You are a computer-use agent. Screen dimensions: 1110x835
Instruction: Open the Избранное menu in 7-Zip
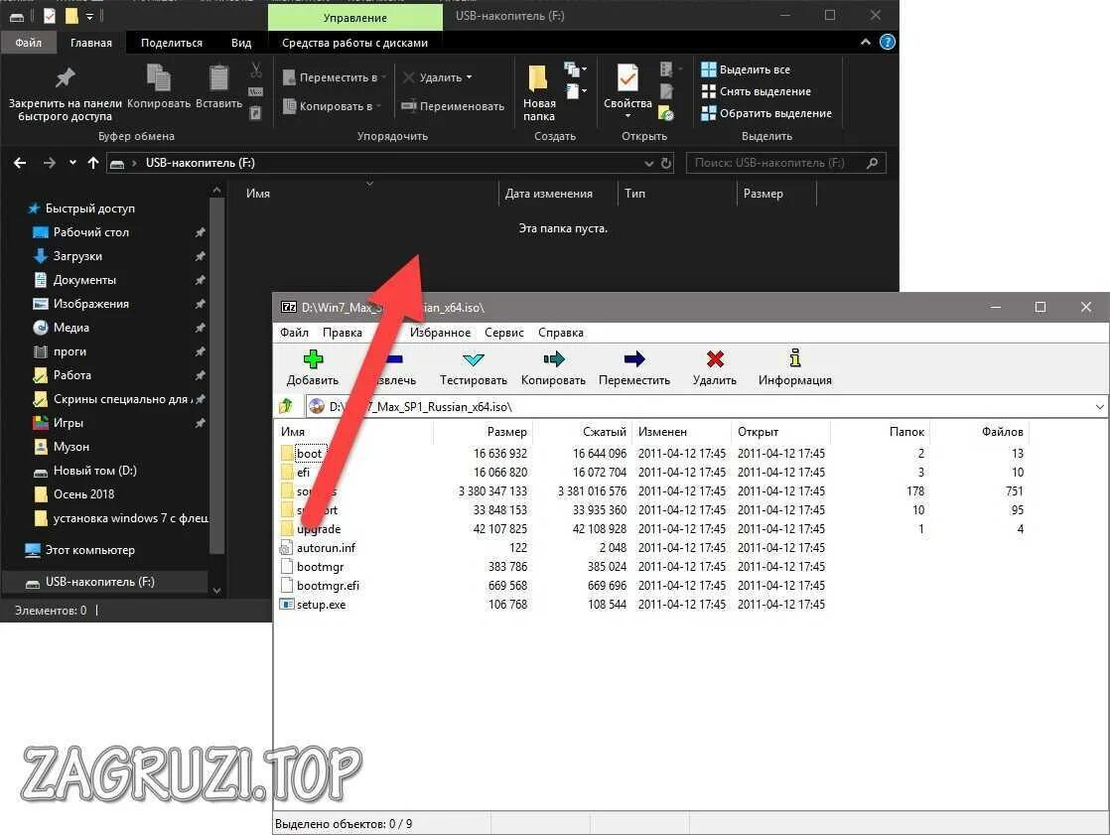pyautogui.click(x=440, y=333)
